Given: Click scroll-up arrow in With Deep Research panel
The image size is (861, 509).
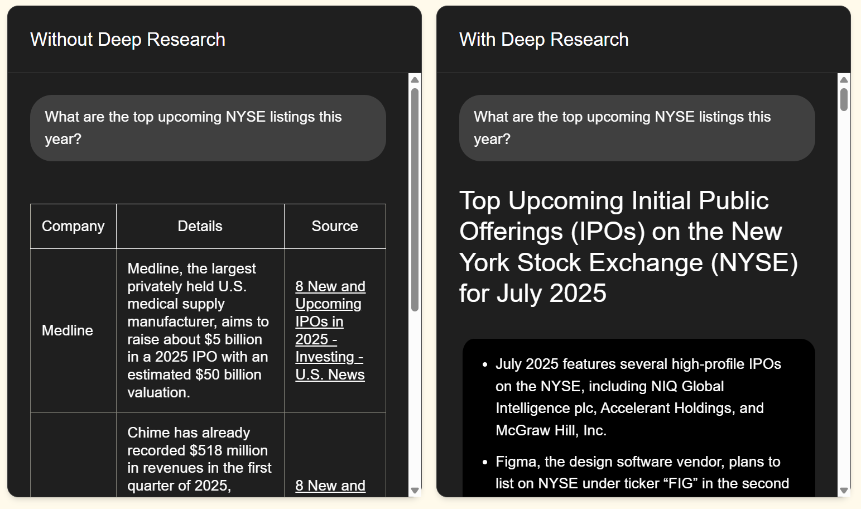Looking at the screenshot, I should point(844,80).
